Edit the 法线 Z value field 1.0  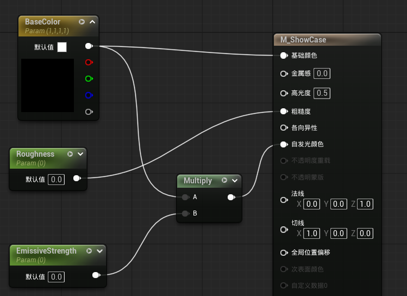pos(365,204)
